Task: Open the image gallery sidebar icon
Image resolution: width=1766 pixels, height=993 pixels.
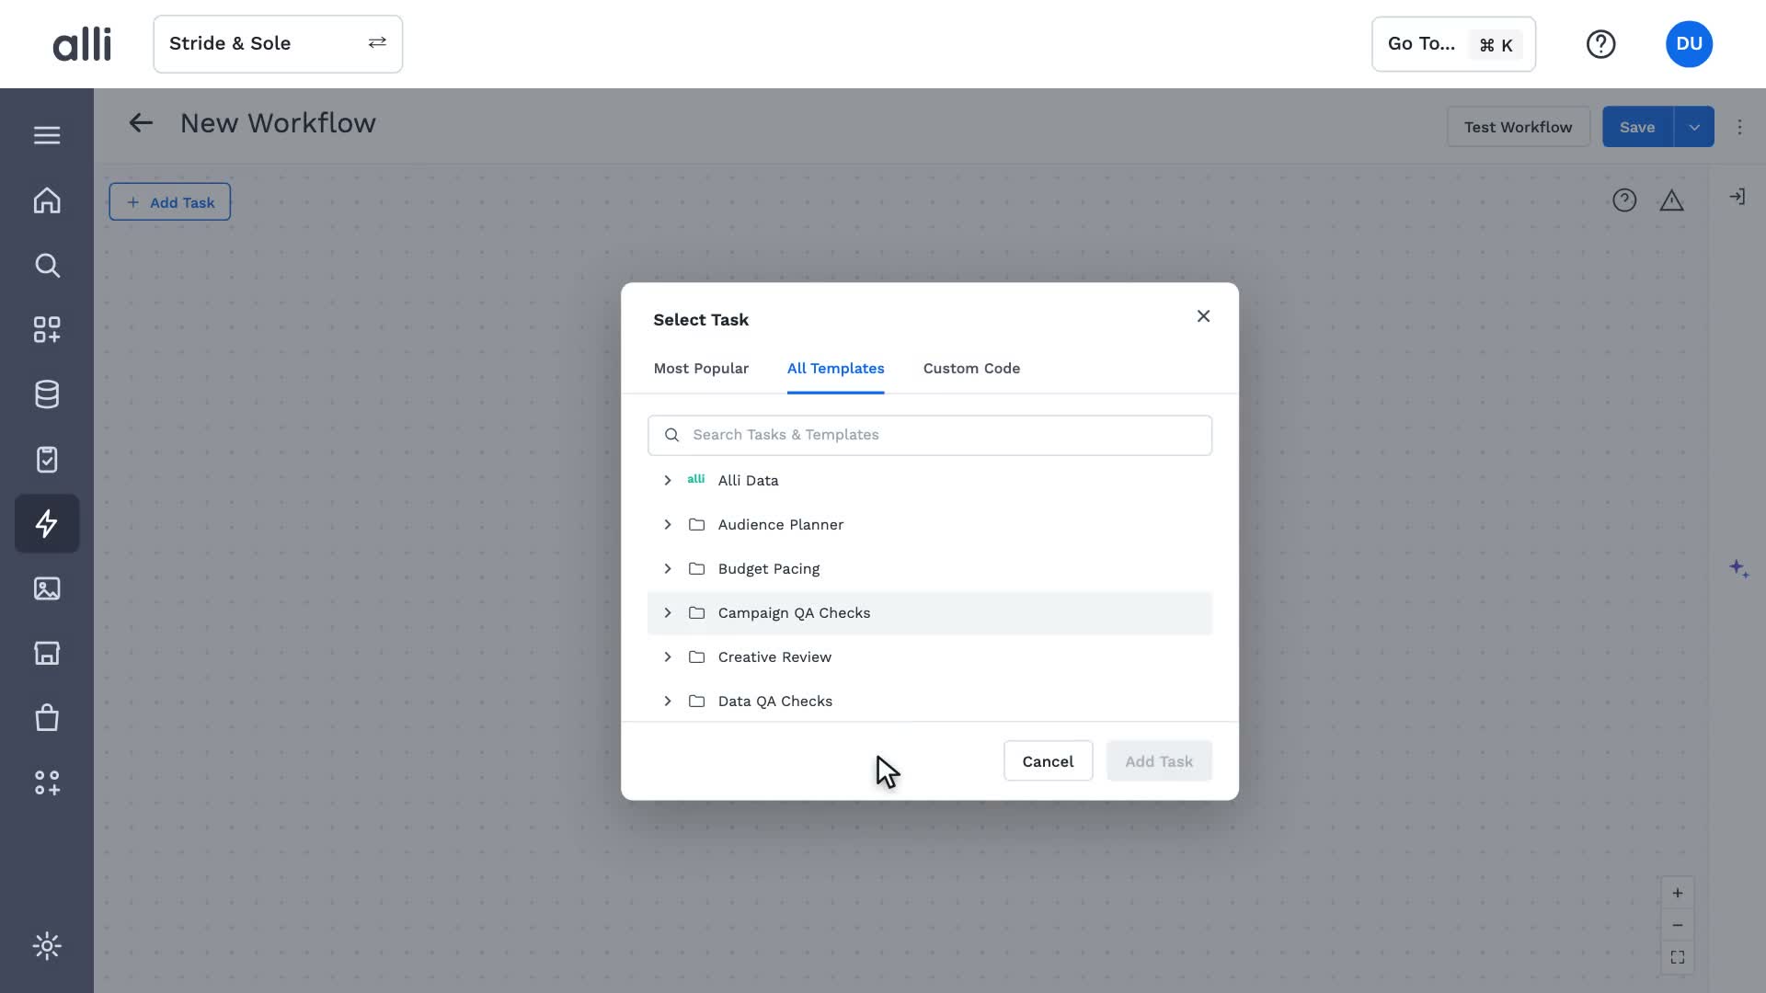Action: coord(47,588)
